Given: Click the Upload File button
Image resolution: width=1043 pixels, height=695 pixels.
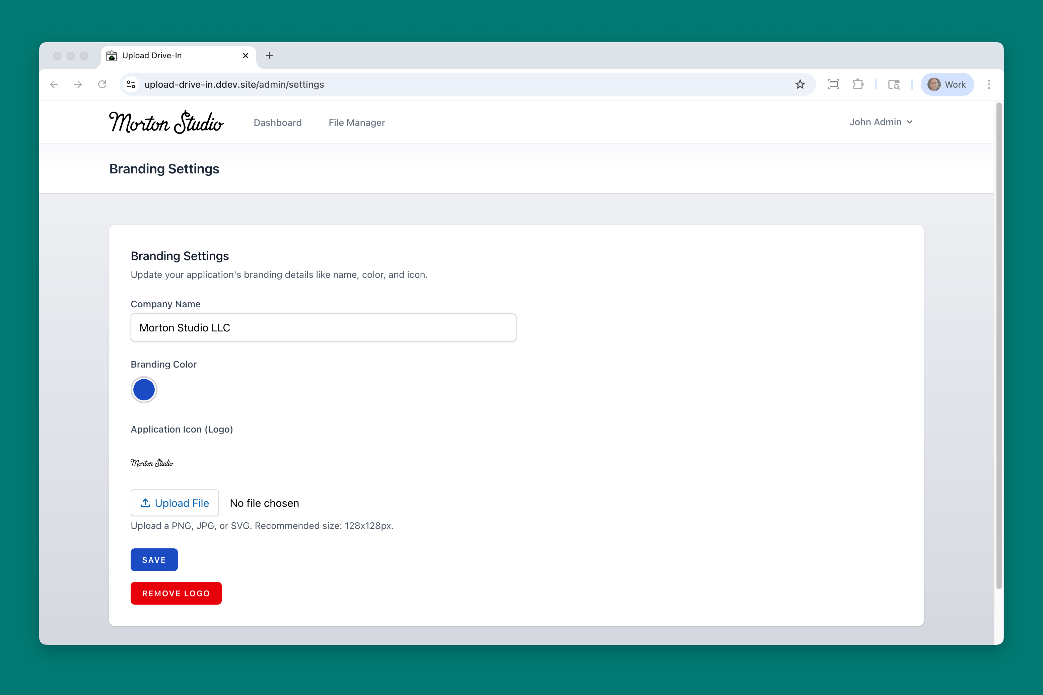Looking at the screenshot, I should tap(175, 503).
